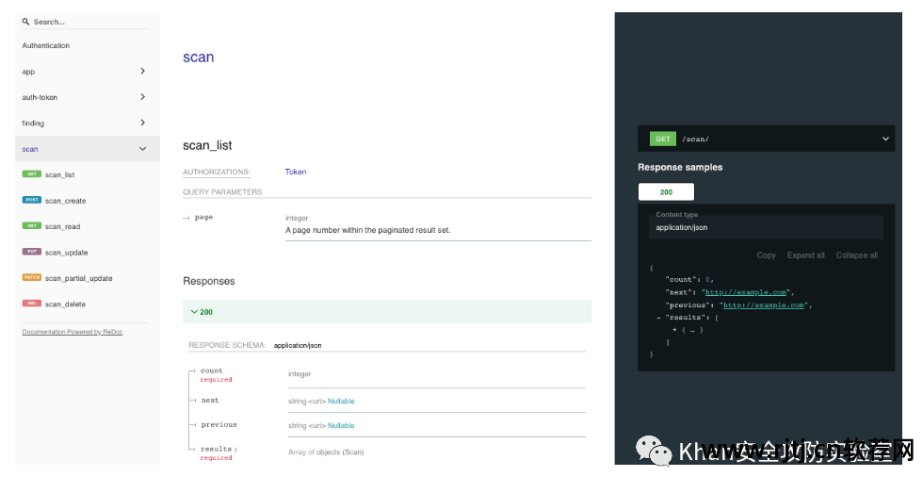The width and height of the screenshot is (923, 493).
Task: Click the count schema field
Action: pyautogui.click(x=211, y=370)
